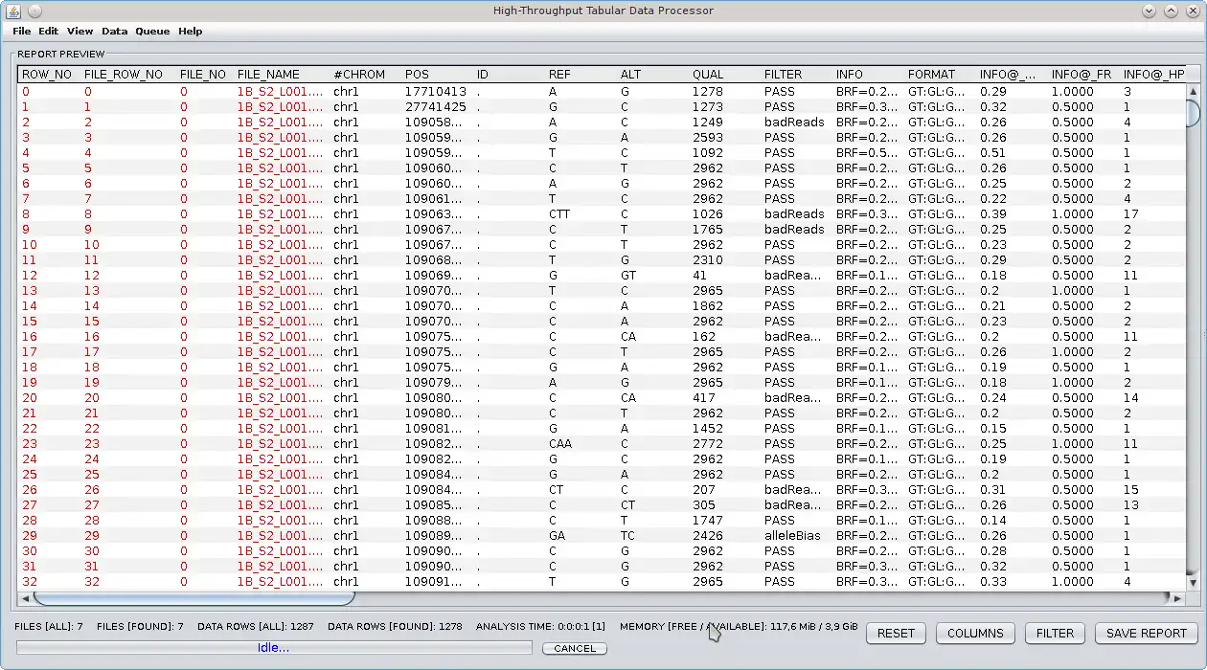The width and height of the screenshot is (1207, 670).
Task: Select the FILTER column header
Action: click(x=795, y=75)
